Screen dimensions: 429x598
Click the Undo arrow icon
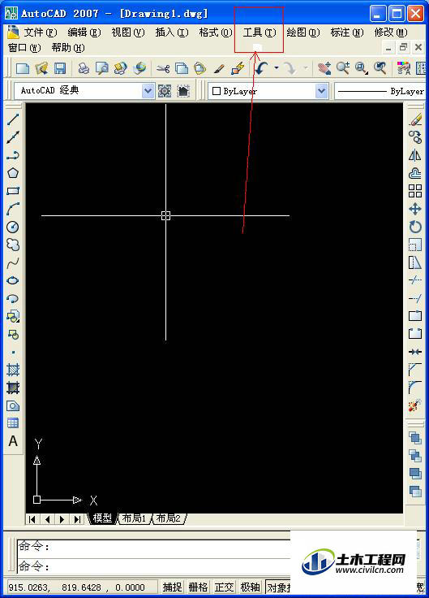pyautogui.click(x=262, y=68)
